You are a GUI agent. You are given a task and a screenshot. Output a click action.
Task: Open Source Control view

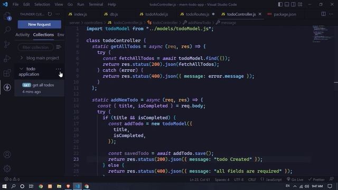[7, 44]
